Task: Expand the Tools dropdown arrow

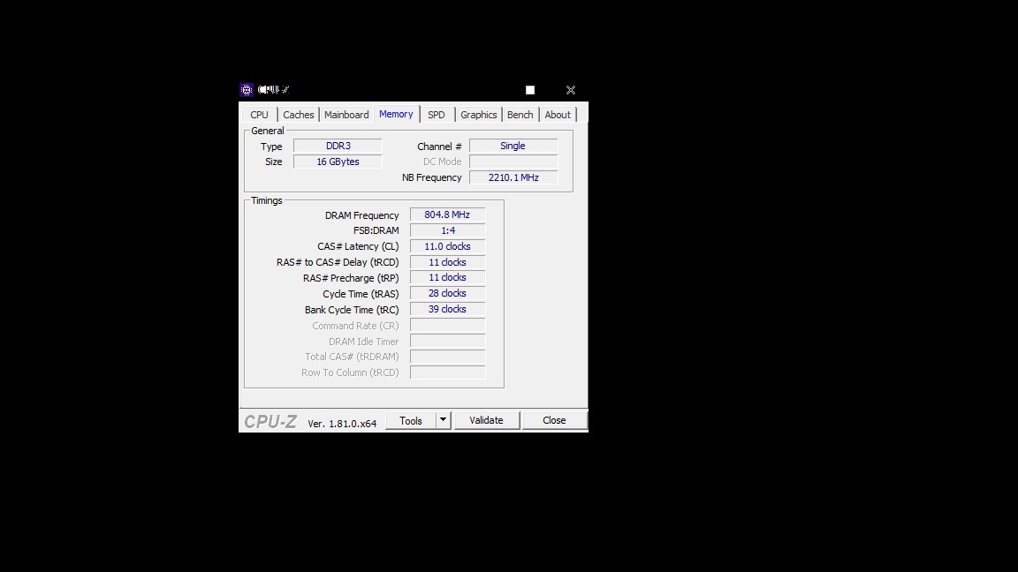Action: pos(443,420)
